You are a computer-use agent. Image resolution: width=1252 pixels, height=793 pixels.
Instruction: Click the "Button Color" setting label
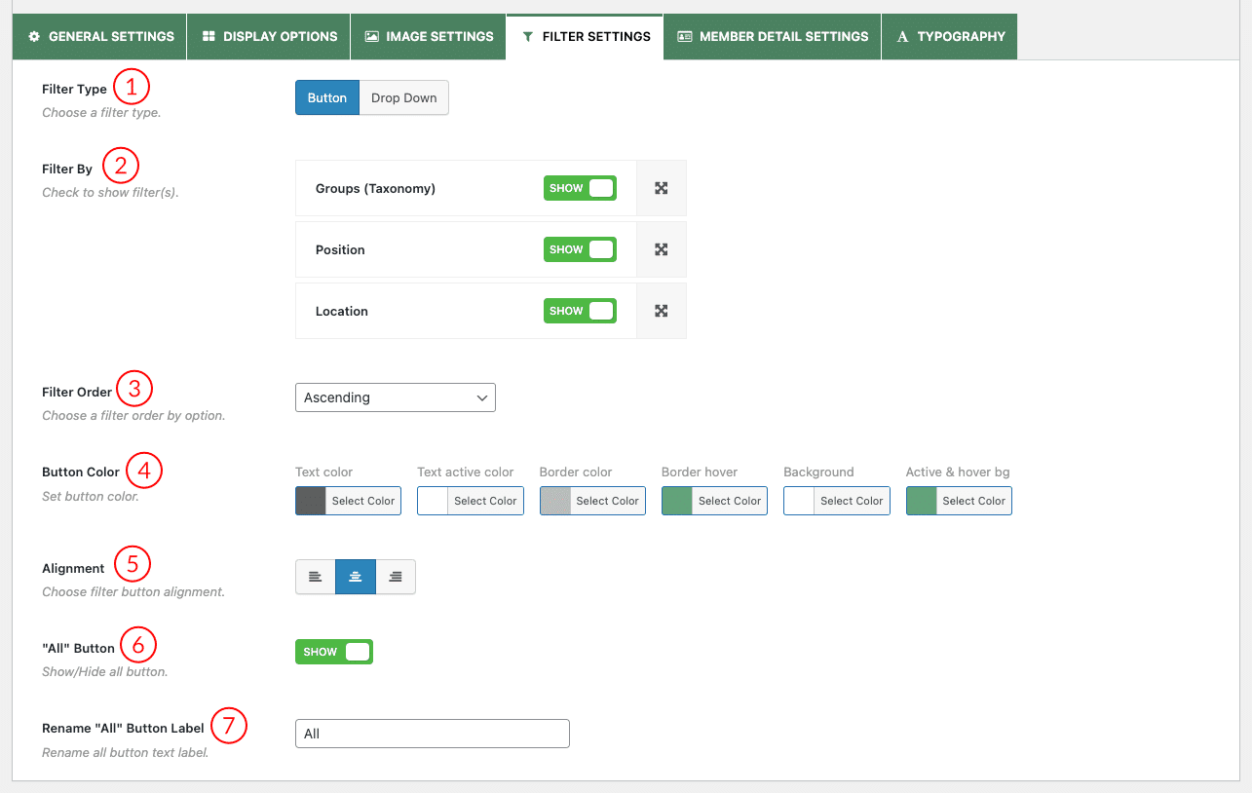(x=81, y=472)
